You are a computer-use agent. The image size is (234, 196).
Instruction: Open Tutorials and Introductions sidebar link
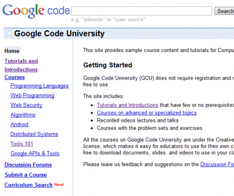pos(21,65)
